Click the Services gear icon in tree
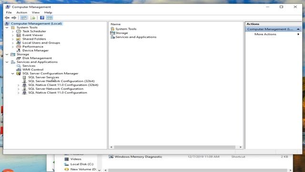This screenshot has height=172, width=305. pos(19,66)
